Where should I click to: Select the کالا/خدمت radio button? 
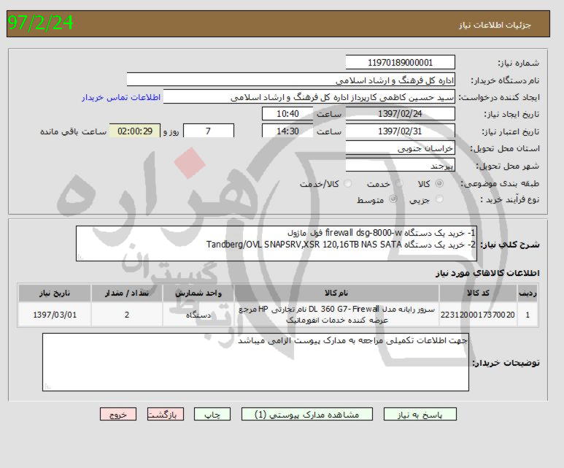[x=347, y=183]
